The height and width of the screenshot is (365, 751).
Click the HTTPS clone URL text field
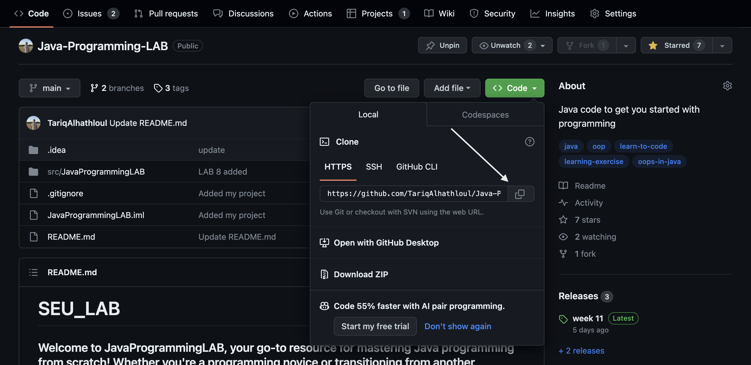point(414,194)
